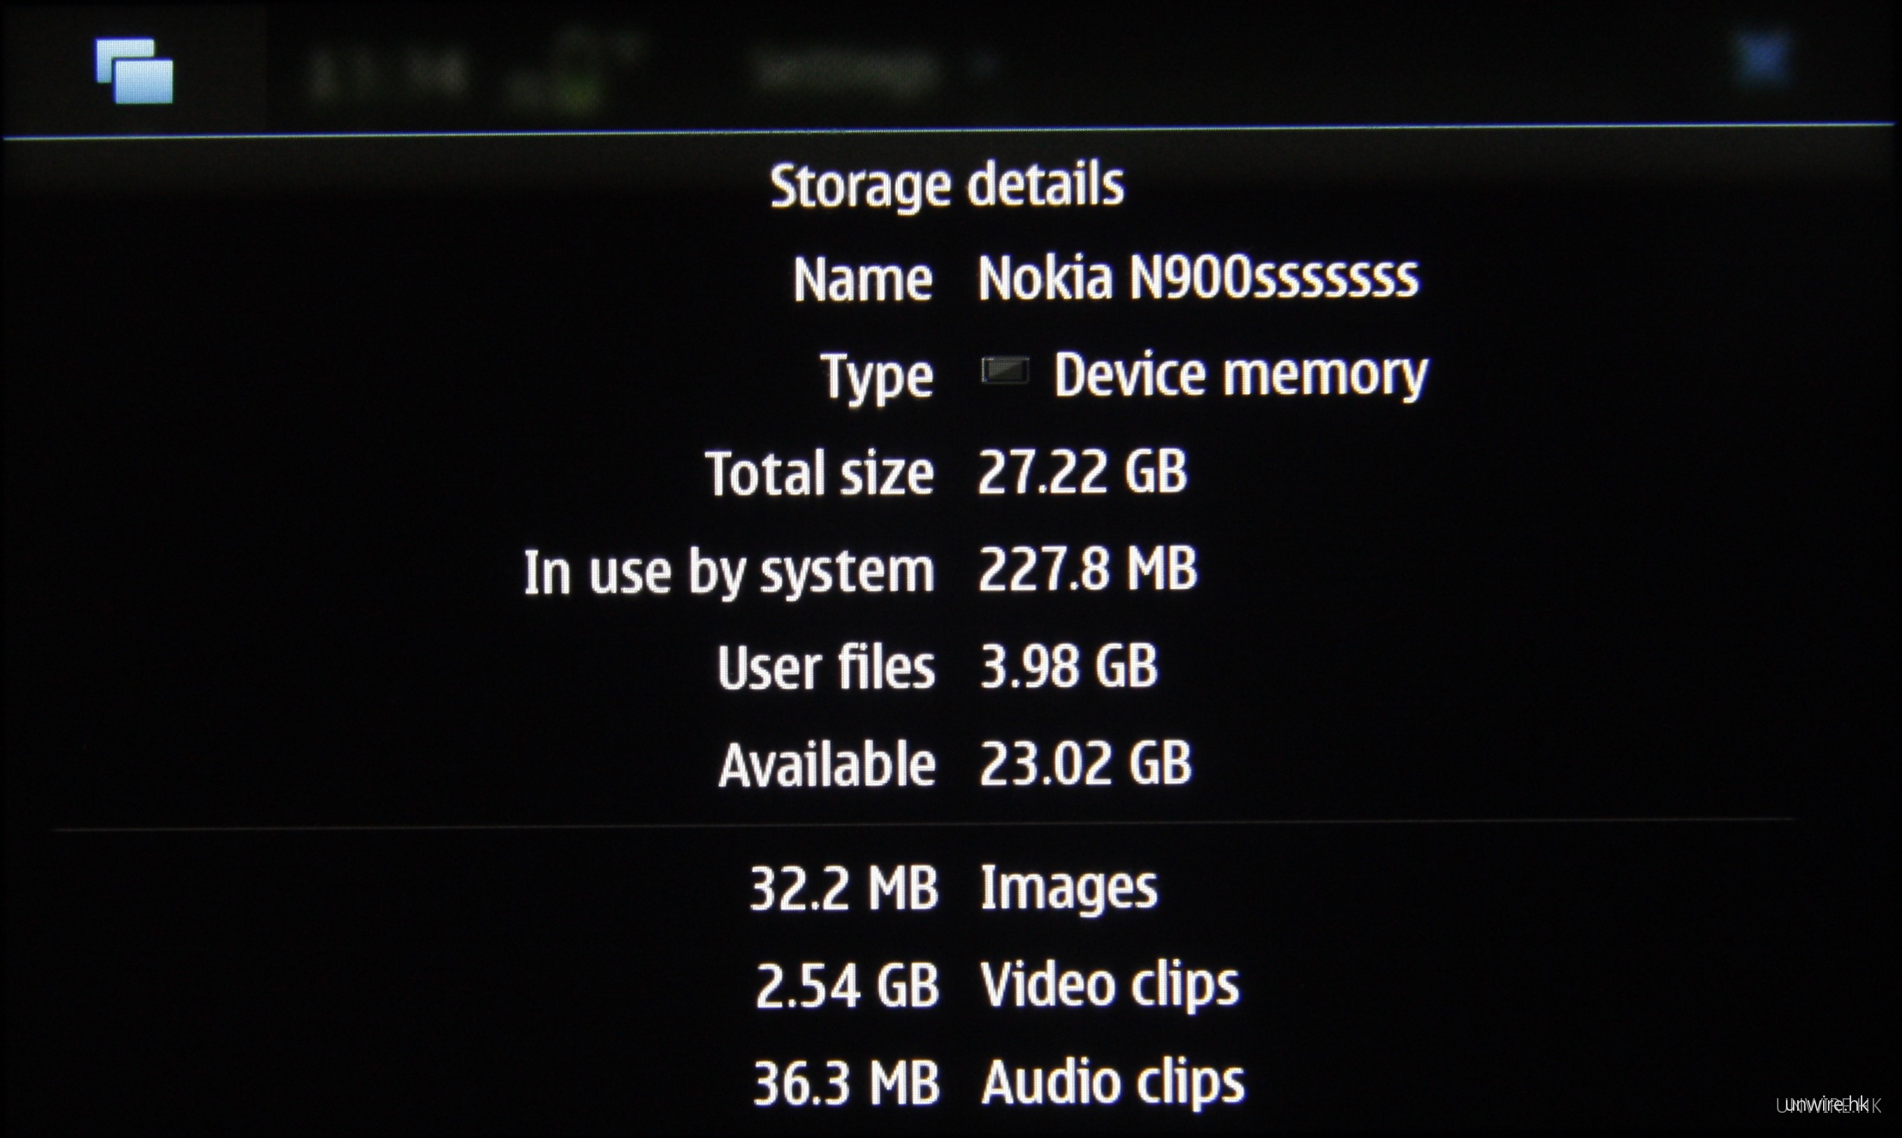
Task: Click the Name field label
Action: click(863, 279)
